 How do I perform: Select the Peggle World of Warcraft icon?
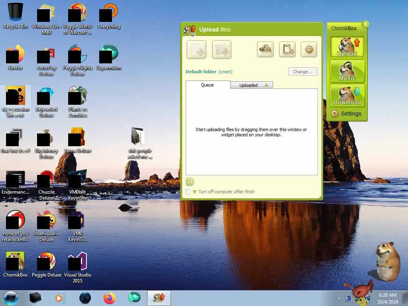[78, 19]
